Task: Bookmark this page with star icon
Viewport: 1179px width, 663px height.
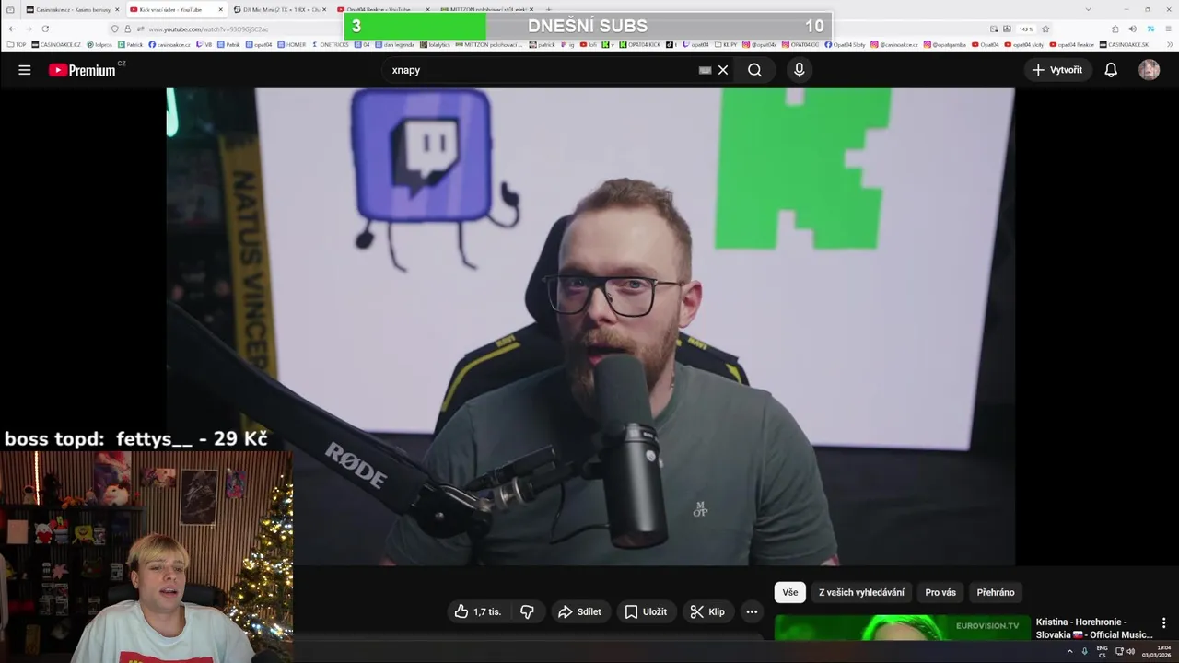Action: pyautogui.click(x=1045, y=29)
